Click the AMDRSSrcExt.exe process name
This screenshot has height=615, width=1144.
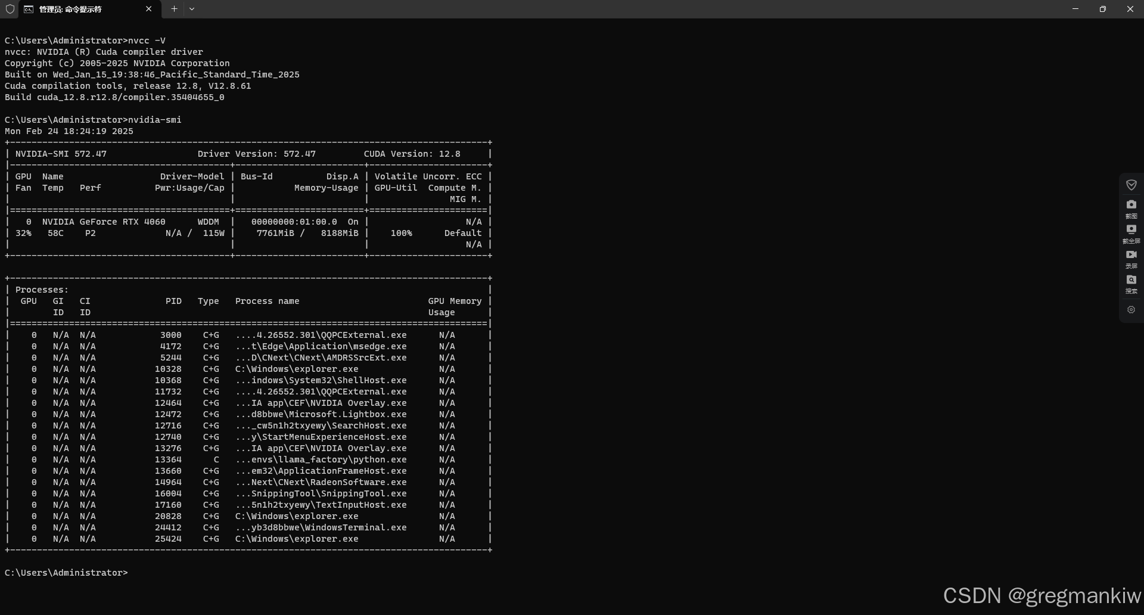pyautogui.click(x=321, y=358)
